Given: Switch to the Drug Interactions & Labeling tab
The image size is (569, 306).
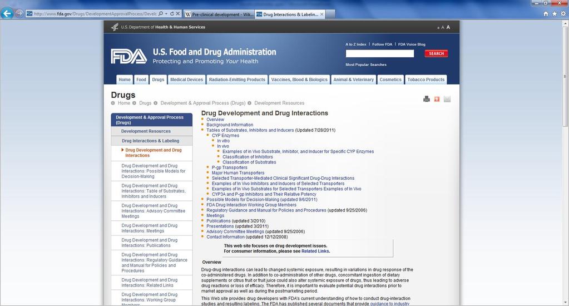Looking at the screenshot, I should [290, 14].
